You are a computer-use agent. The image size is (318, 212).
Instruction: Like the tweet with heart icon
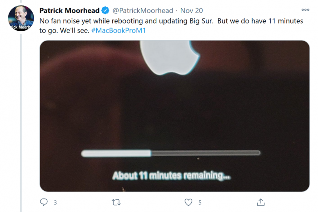click(x=189, y=202)
